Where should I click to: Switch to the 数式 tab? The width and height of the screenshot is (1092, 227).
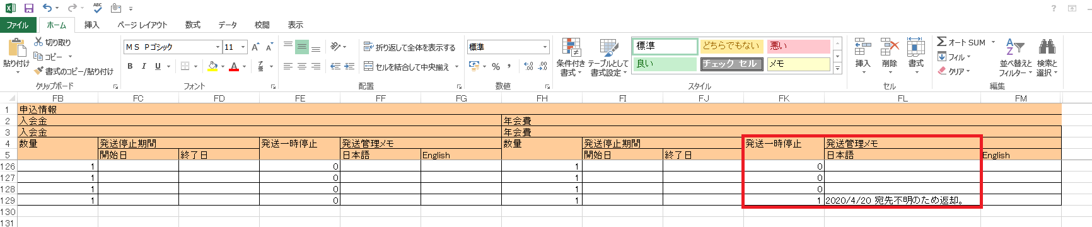[193, 25]
